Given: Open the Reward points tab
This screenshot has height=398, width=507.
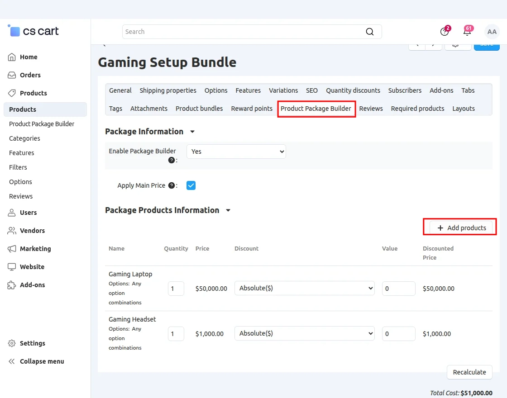Looking at the screenshot, I should point(252,109).
